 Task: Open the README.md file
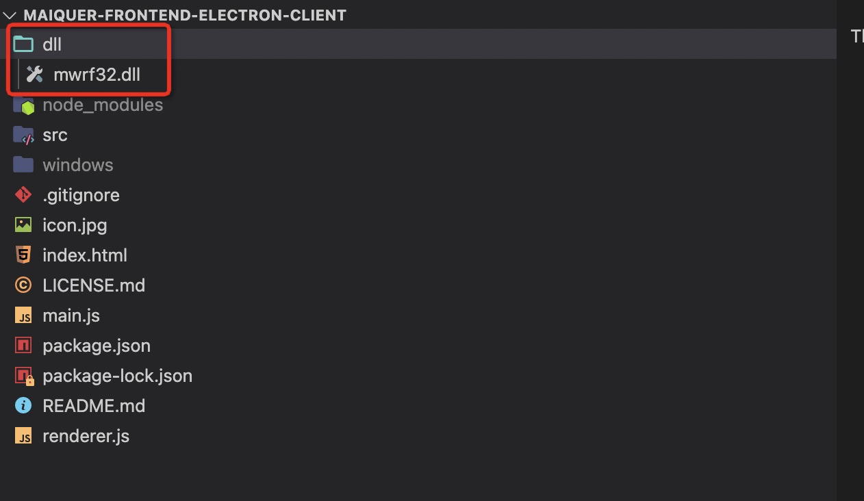click(94, 405)
